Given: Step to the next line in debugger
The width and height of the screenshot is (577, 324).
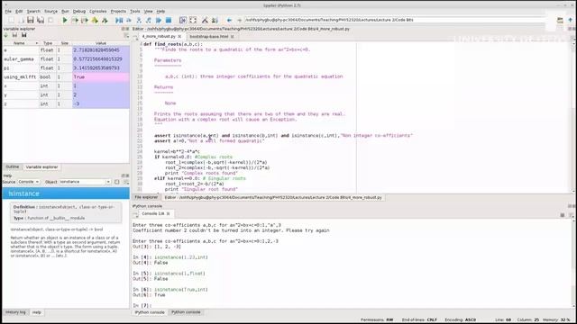Looking at the screenshot, I should (x=129, y=20).
